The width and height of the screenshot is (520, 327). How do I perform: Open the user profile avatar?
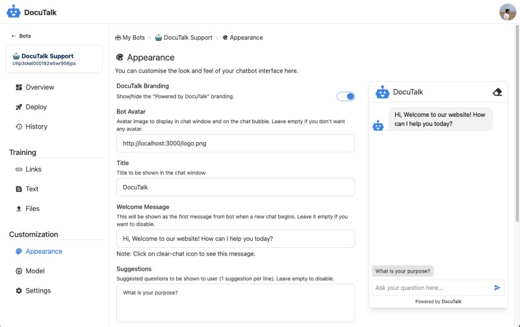pos(508,12)
